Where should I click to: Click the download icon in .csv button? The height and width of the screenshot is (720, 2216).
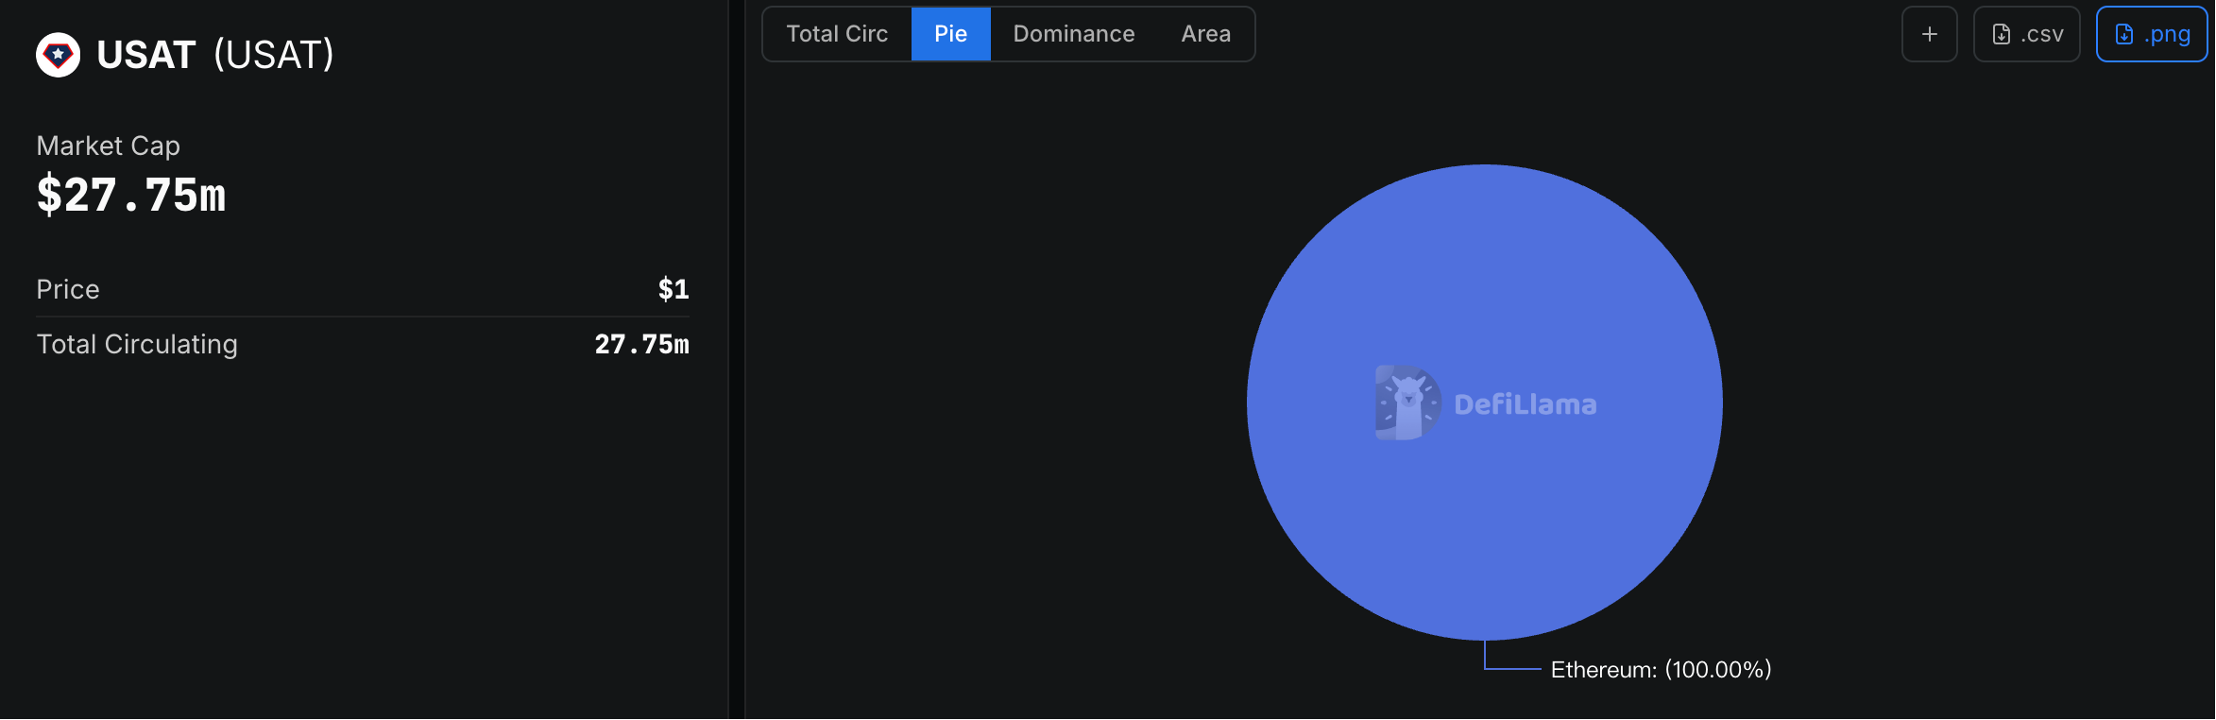[x=2001, y=35]
